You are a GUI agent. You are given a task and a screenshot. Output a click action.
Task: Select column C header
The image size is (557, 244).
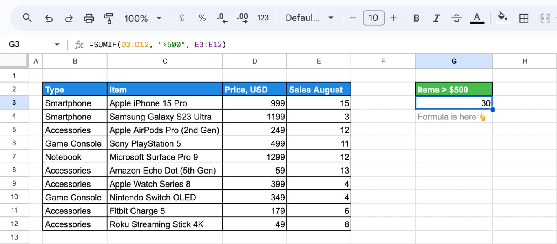point(165,61)
